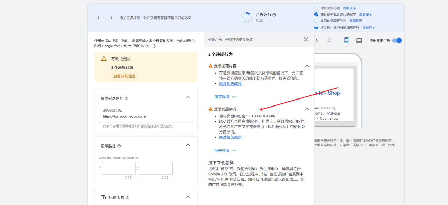Click the next step forward arrow
Viewport: 448px width, 205px height.
[111, 18]
